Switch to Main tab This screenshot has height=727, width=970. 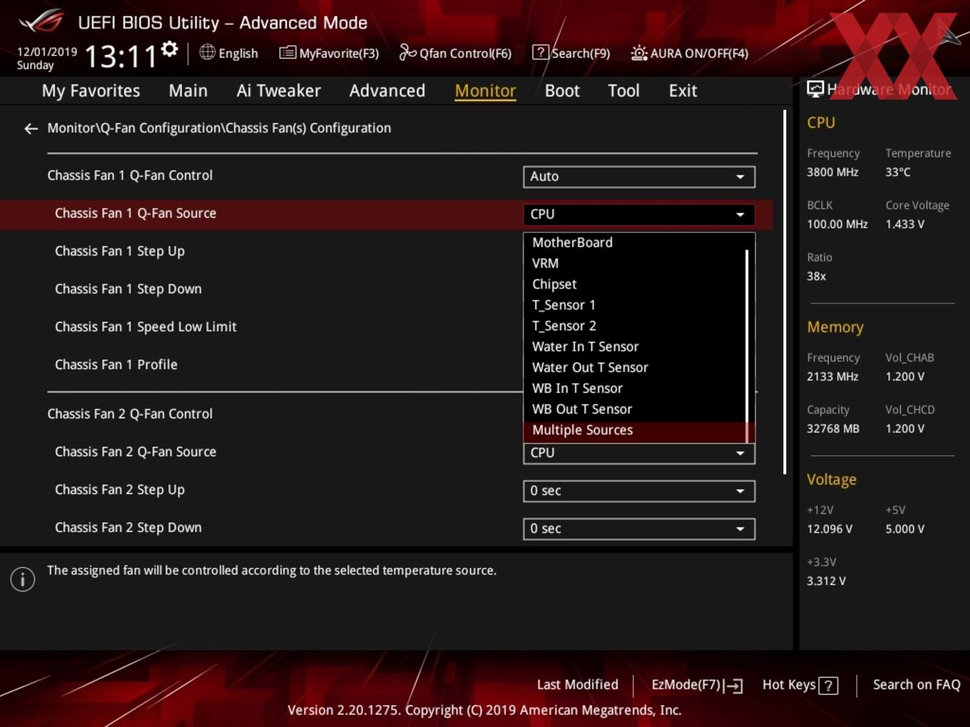coord(188,91)
